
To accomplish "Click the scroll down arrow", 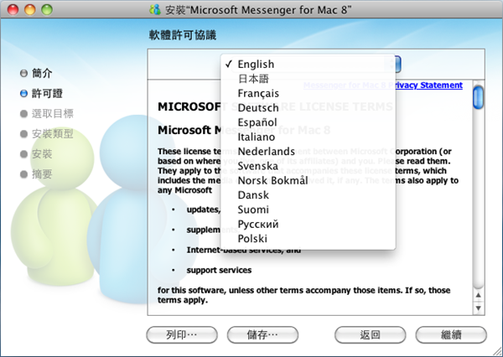I will pyautogui.click(x=479, y=308).
